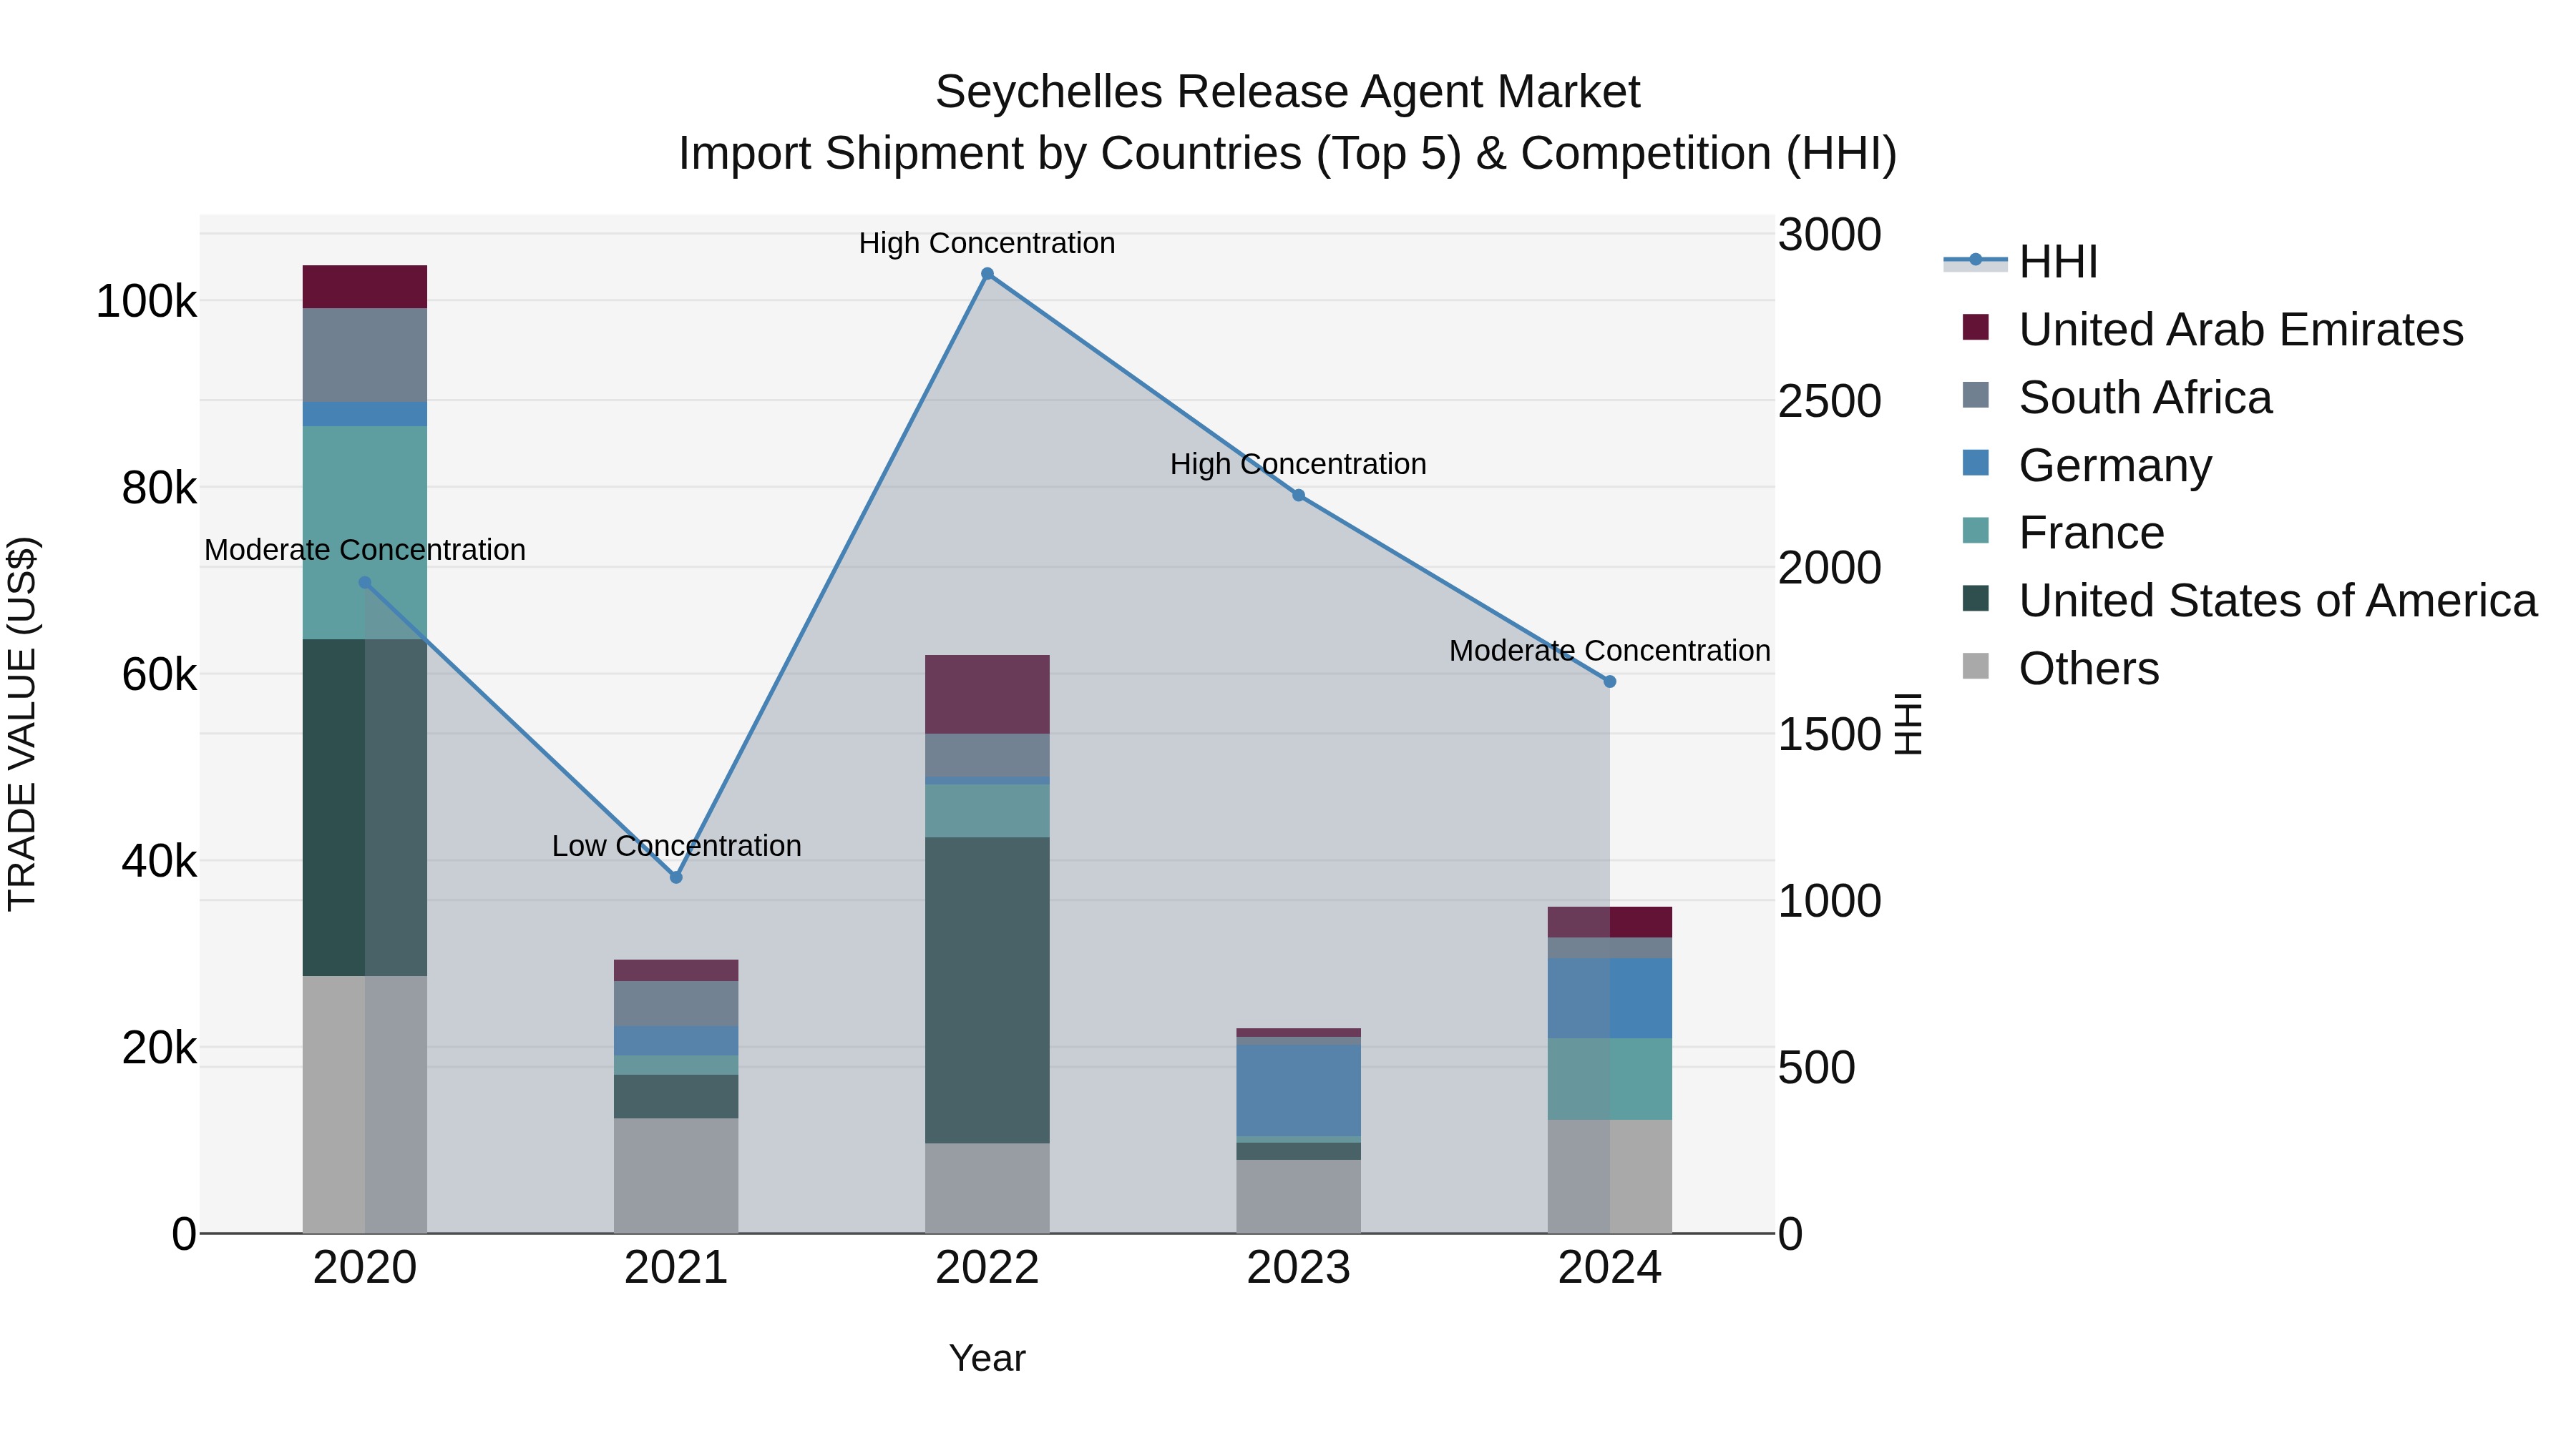The width and height of the screenshot is (2576, 1448).
Task: Click 'Low Concentration' annotation near 2021
Action: click(677, 845)
